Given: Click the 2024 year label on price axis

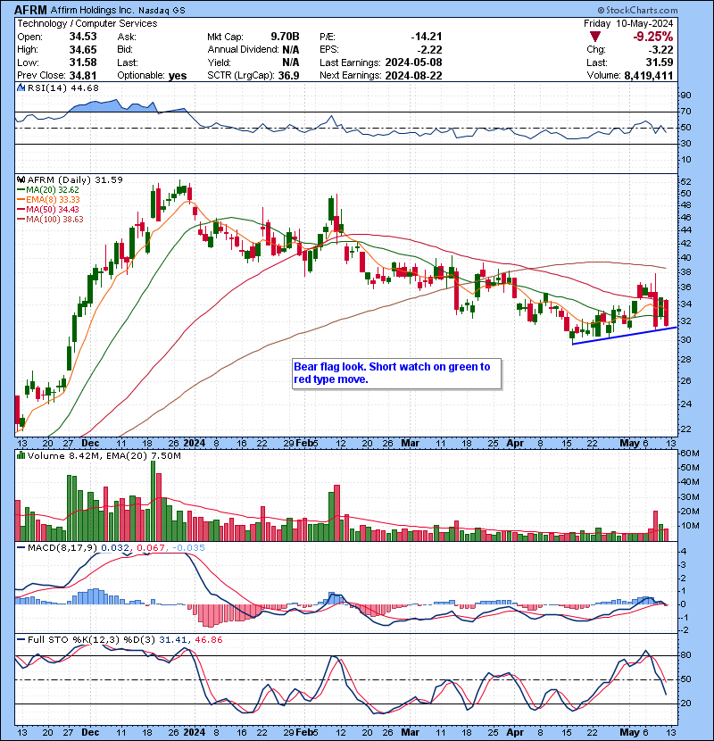Looking at the screenshot, I should pos(195,444).
